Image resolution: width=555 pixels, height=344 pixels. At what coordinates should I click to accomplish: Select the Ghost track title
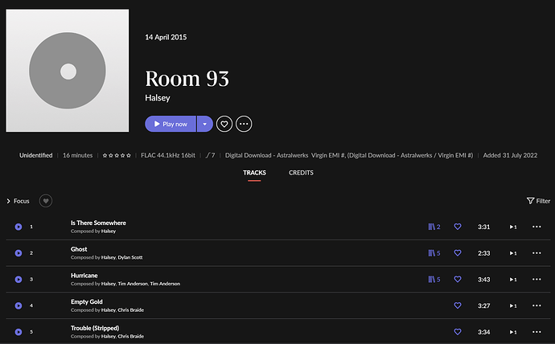(x=79, y=249)
